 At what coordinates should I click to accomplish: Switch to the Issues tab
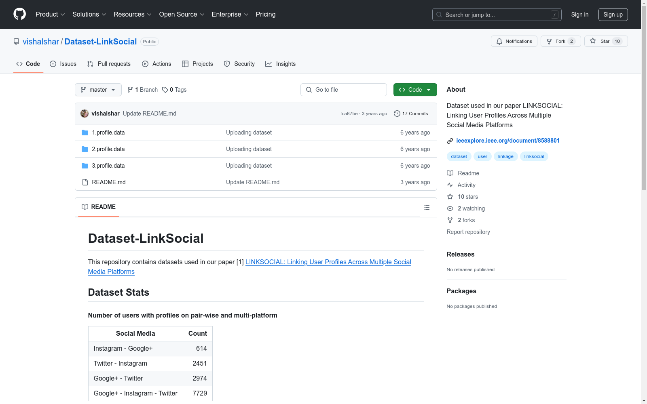click(63, 64)
